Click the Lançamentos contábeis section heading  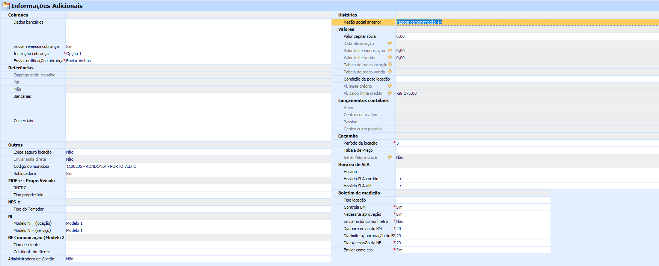pos(363,100)
